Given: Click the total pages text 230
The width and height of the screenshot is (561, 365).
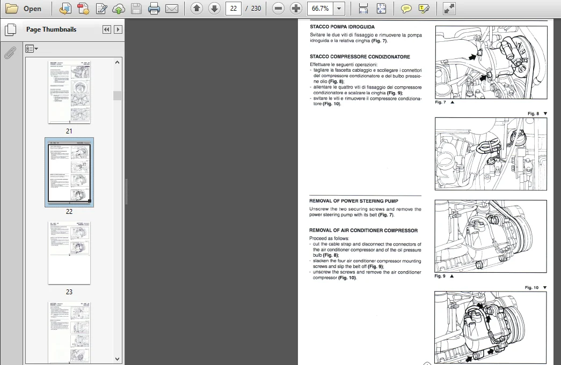Looking at the screenshot, I should 256,9.
